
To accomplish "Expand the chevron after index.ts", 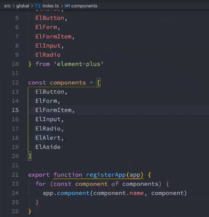I will coord(62,6).
